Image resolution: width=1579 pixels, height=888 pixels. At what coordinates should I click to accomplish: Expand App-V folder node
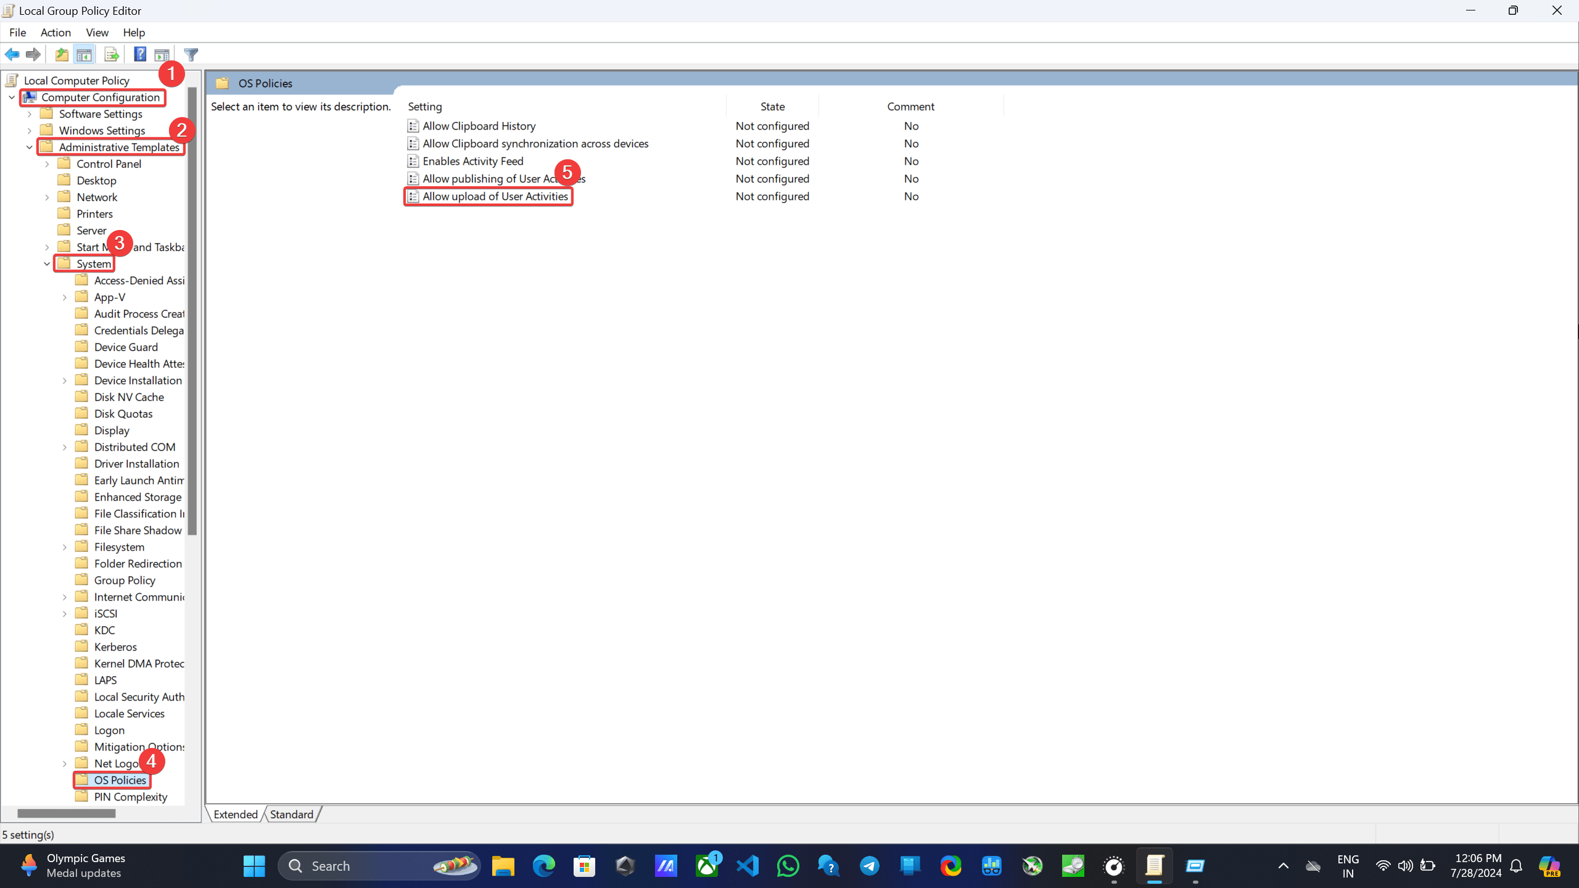[65, 297]
